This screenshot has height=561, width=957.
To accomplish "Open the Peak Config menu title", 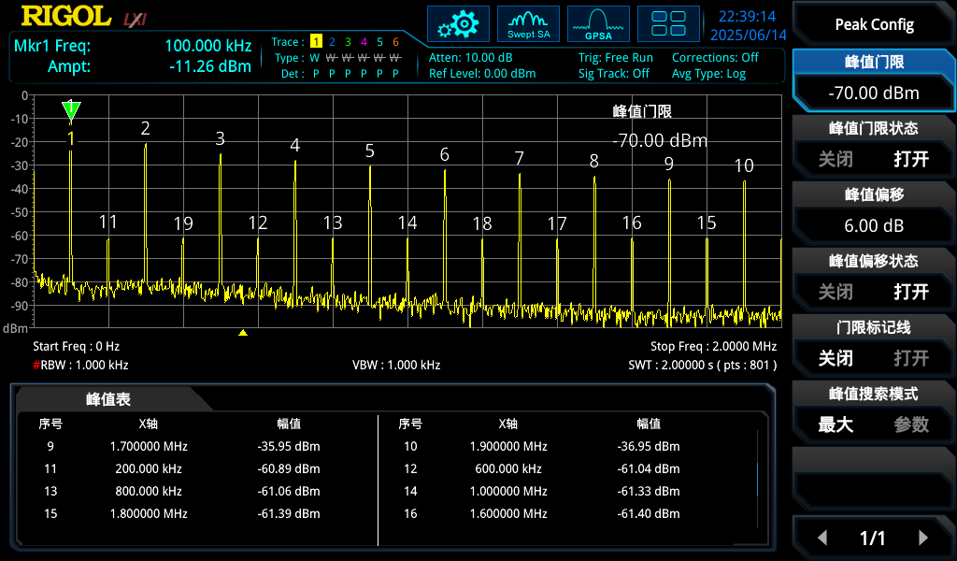I will [874, 24].
